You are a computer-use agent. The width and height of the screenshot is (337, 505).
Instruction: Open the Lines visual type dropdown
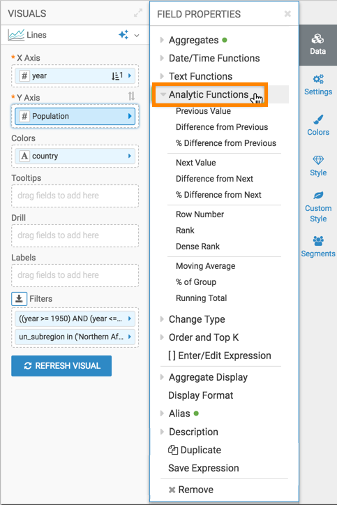[x=137, y=35]
